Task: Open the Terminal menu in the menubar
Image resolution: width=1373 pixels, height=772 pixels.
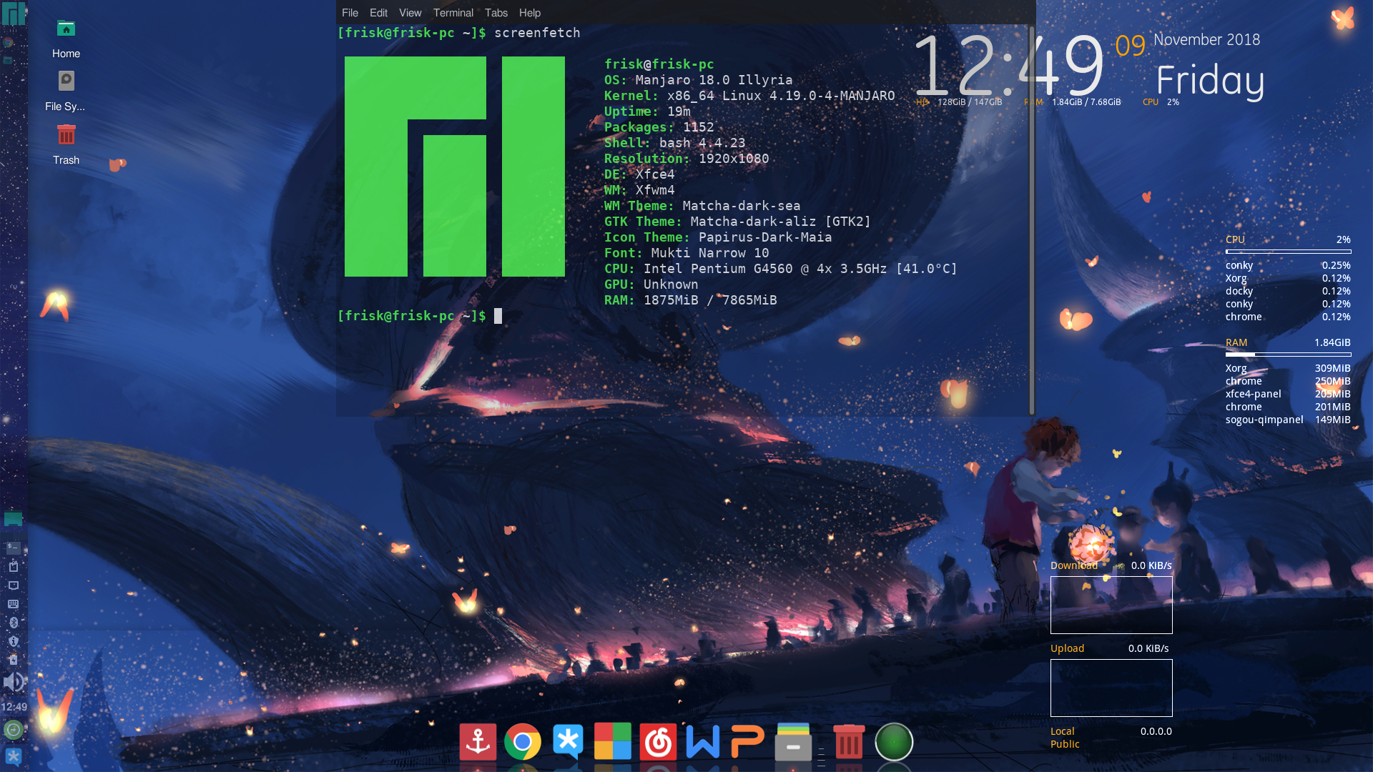Action: [453, 13]
